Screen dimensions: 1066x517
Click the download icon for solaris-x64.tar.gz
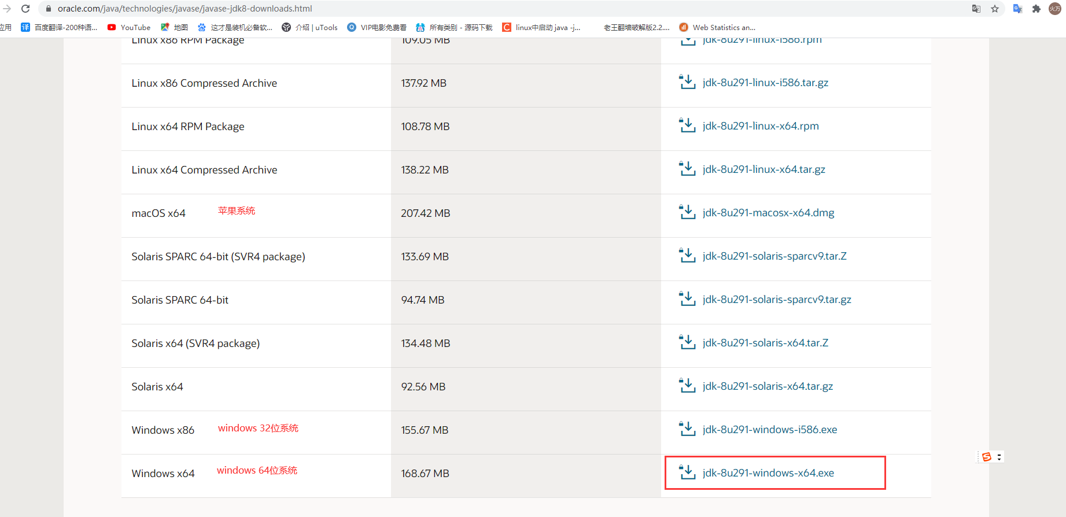pyautogui.click(x=687, y=386)
